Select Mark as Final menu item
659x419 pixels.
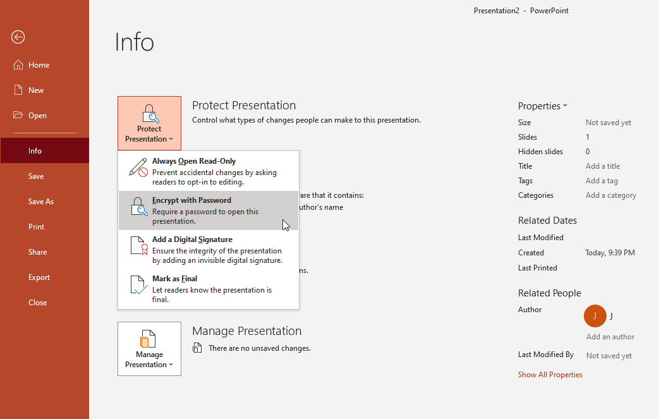(209, 289)
